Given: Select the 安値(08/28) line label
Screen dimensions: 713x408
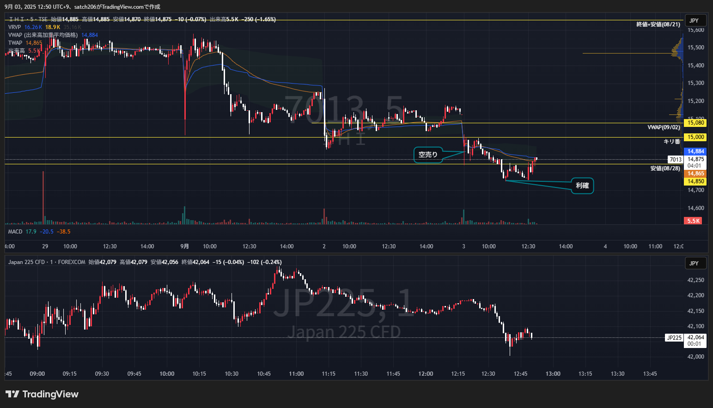Looking at the screenshot, I should tap(665, 168).
